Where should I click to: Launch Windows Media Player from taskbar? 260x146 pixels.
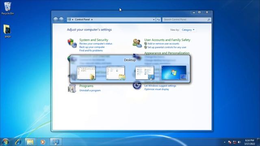click(x=43, y=142)
